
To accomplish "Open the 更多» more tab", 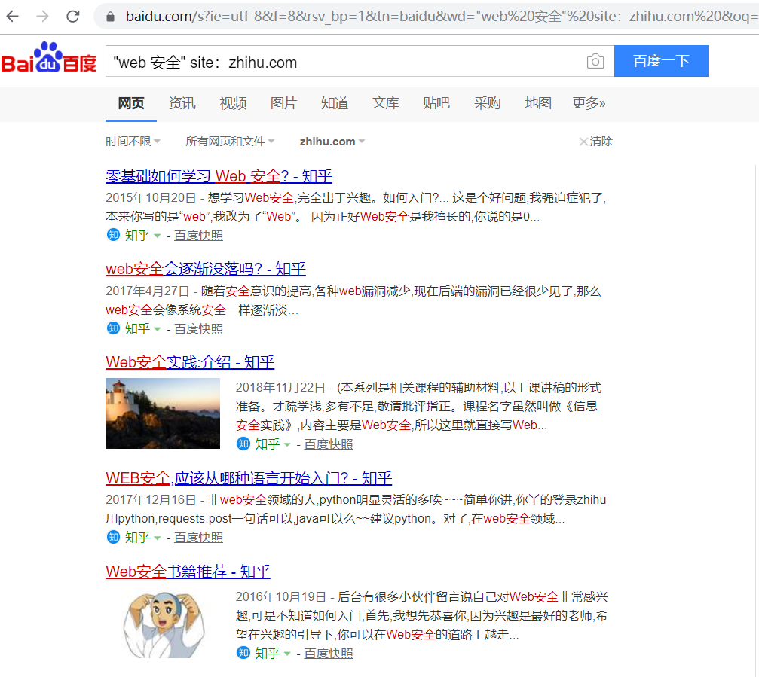I will click(x=589, y=103).
